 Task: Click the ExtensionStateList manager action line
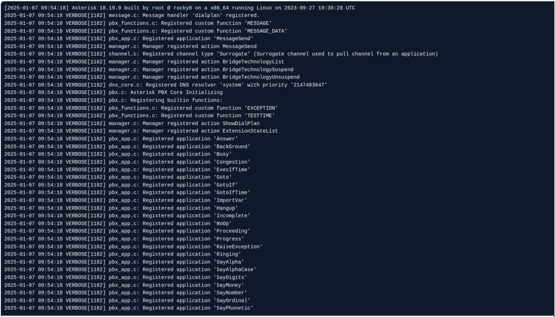click(141, 131)
